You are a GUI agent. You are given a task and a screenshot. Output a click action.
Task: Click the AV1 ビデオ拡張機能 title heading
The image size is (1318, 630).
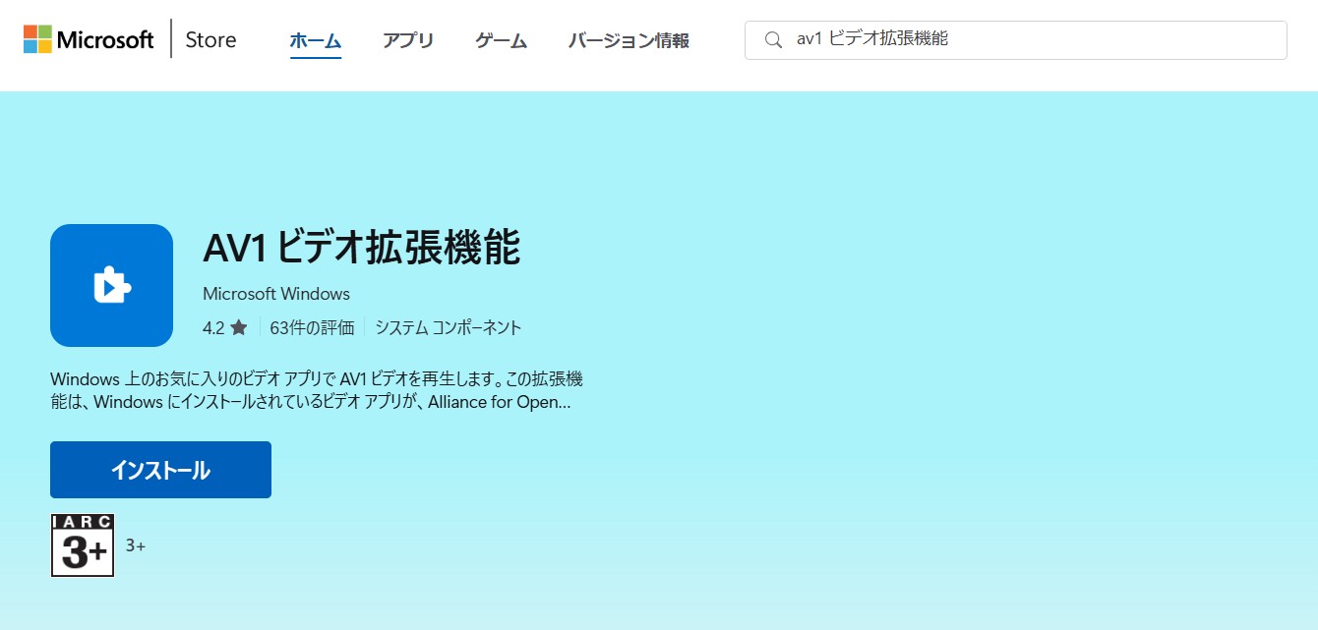[x=361, y=249]
